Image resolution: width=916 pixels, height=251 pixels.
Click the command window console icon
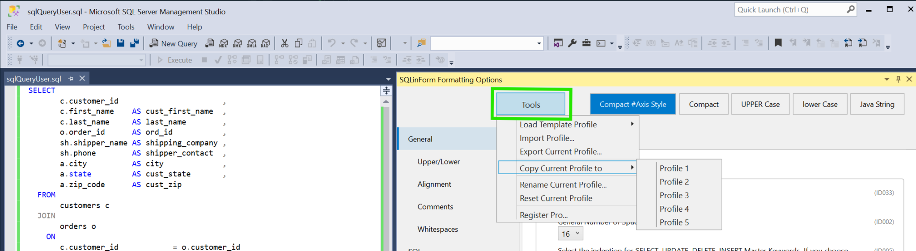click(x=601, y=43)
